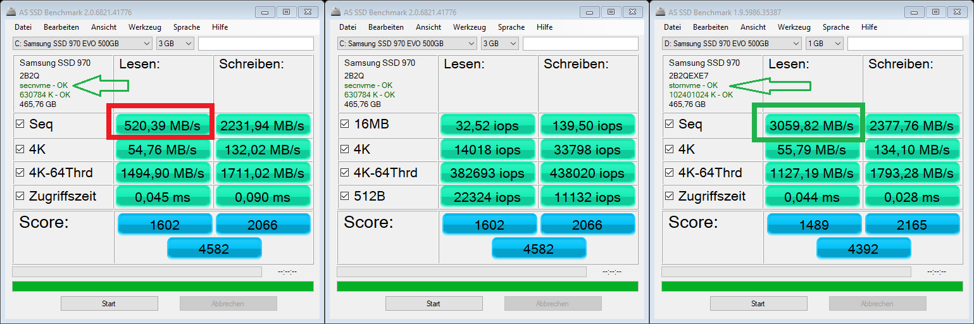The height and width of the screenshot is (324, 974).
Task: Click the empty text field in iops window
Action: (x=580, y=44)
